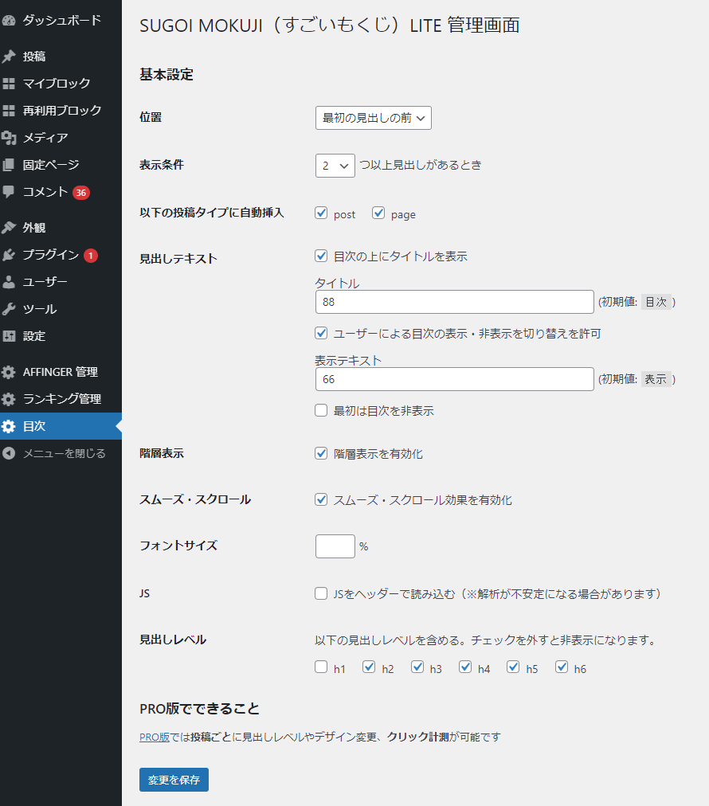Click the gear icon beside AFFINGER 管理
The width and height of the screenshot is (709, 806).
point(9,372)
